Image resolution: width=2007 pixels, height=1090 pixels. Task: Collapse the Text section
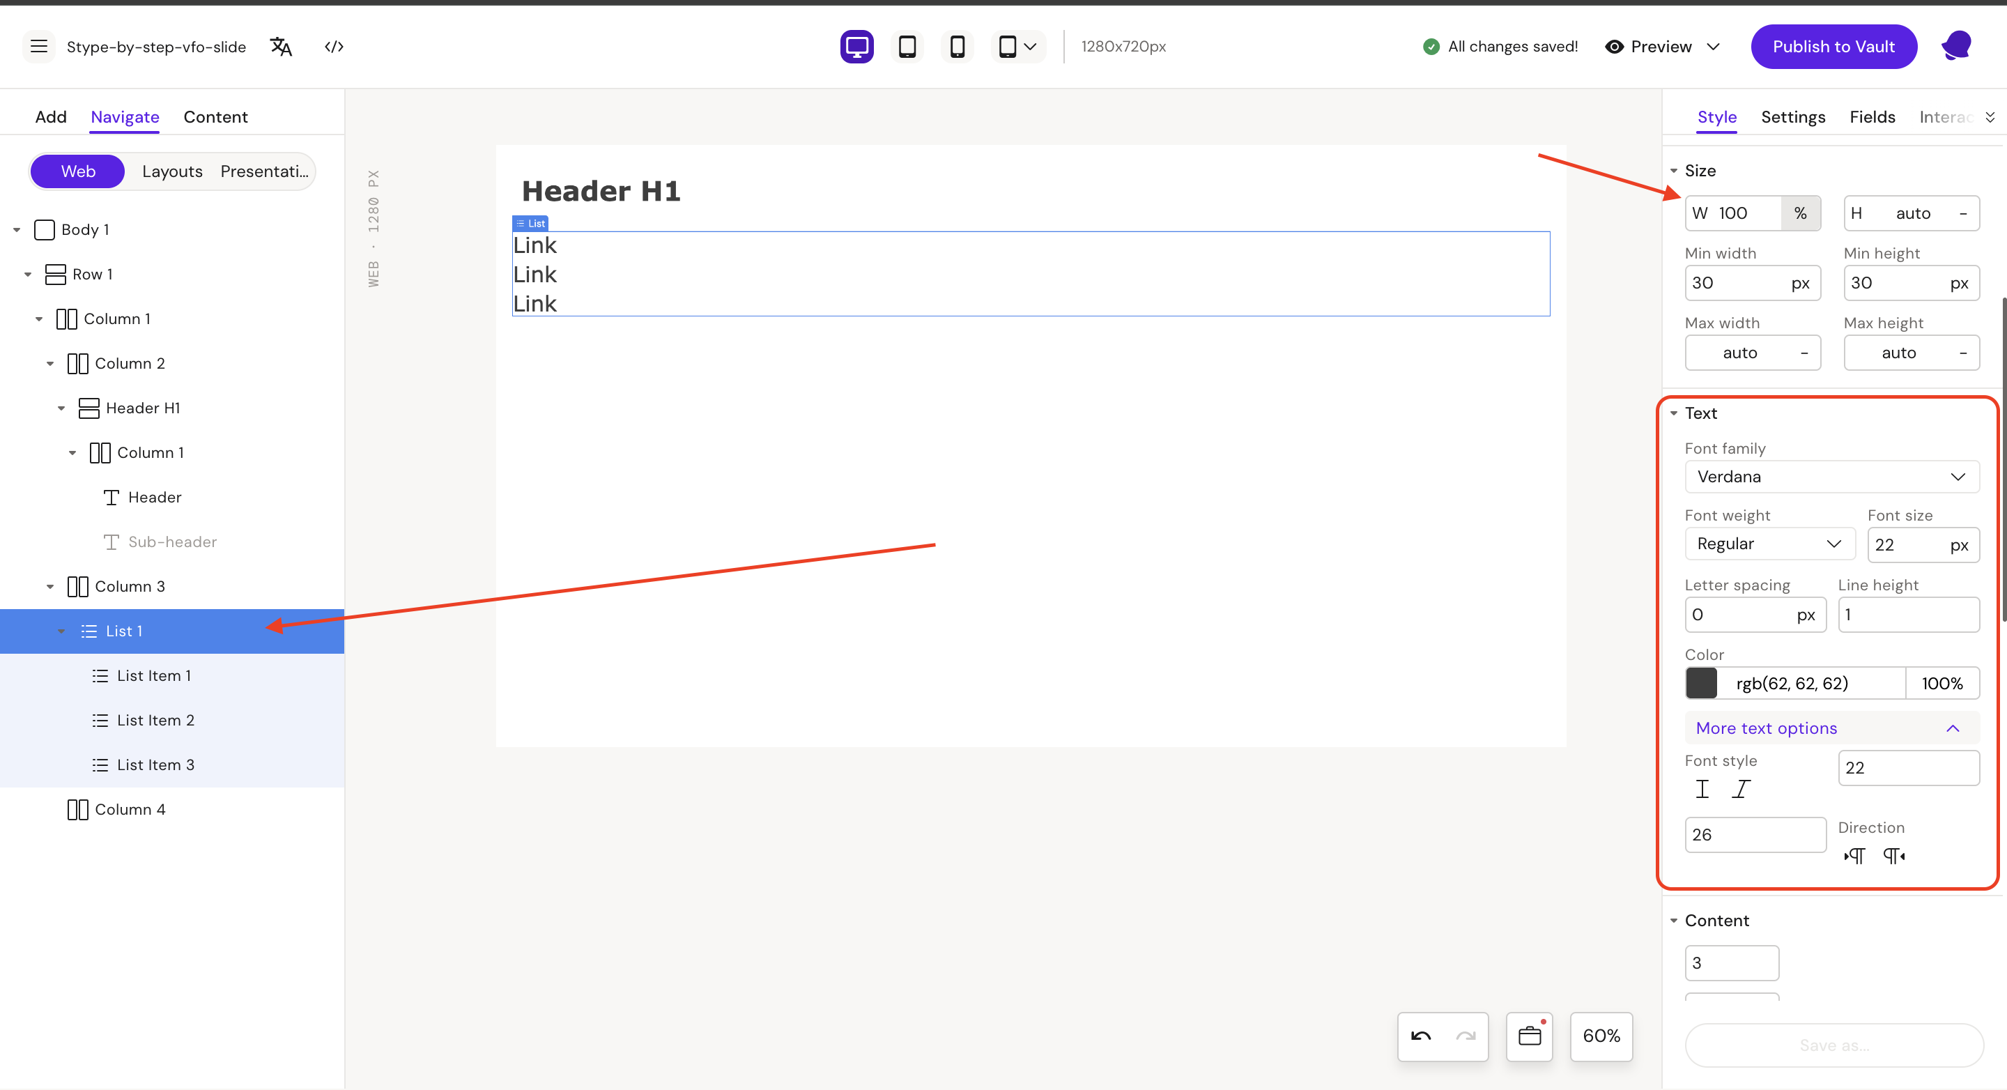[x=1673, y=414]
